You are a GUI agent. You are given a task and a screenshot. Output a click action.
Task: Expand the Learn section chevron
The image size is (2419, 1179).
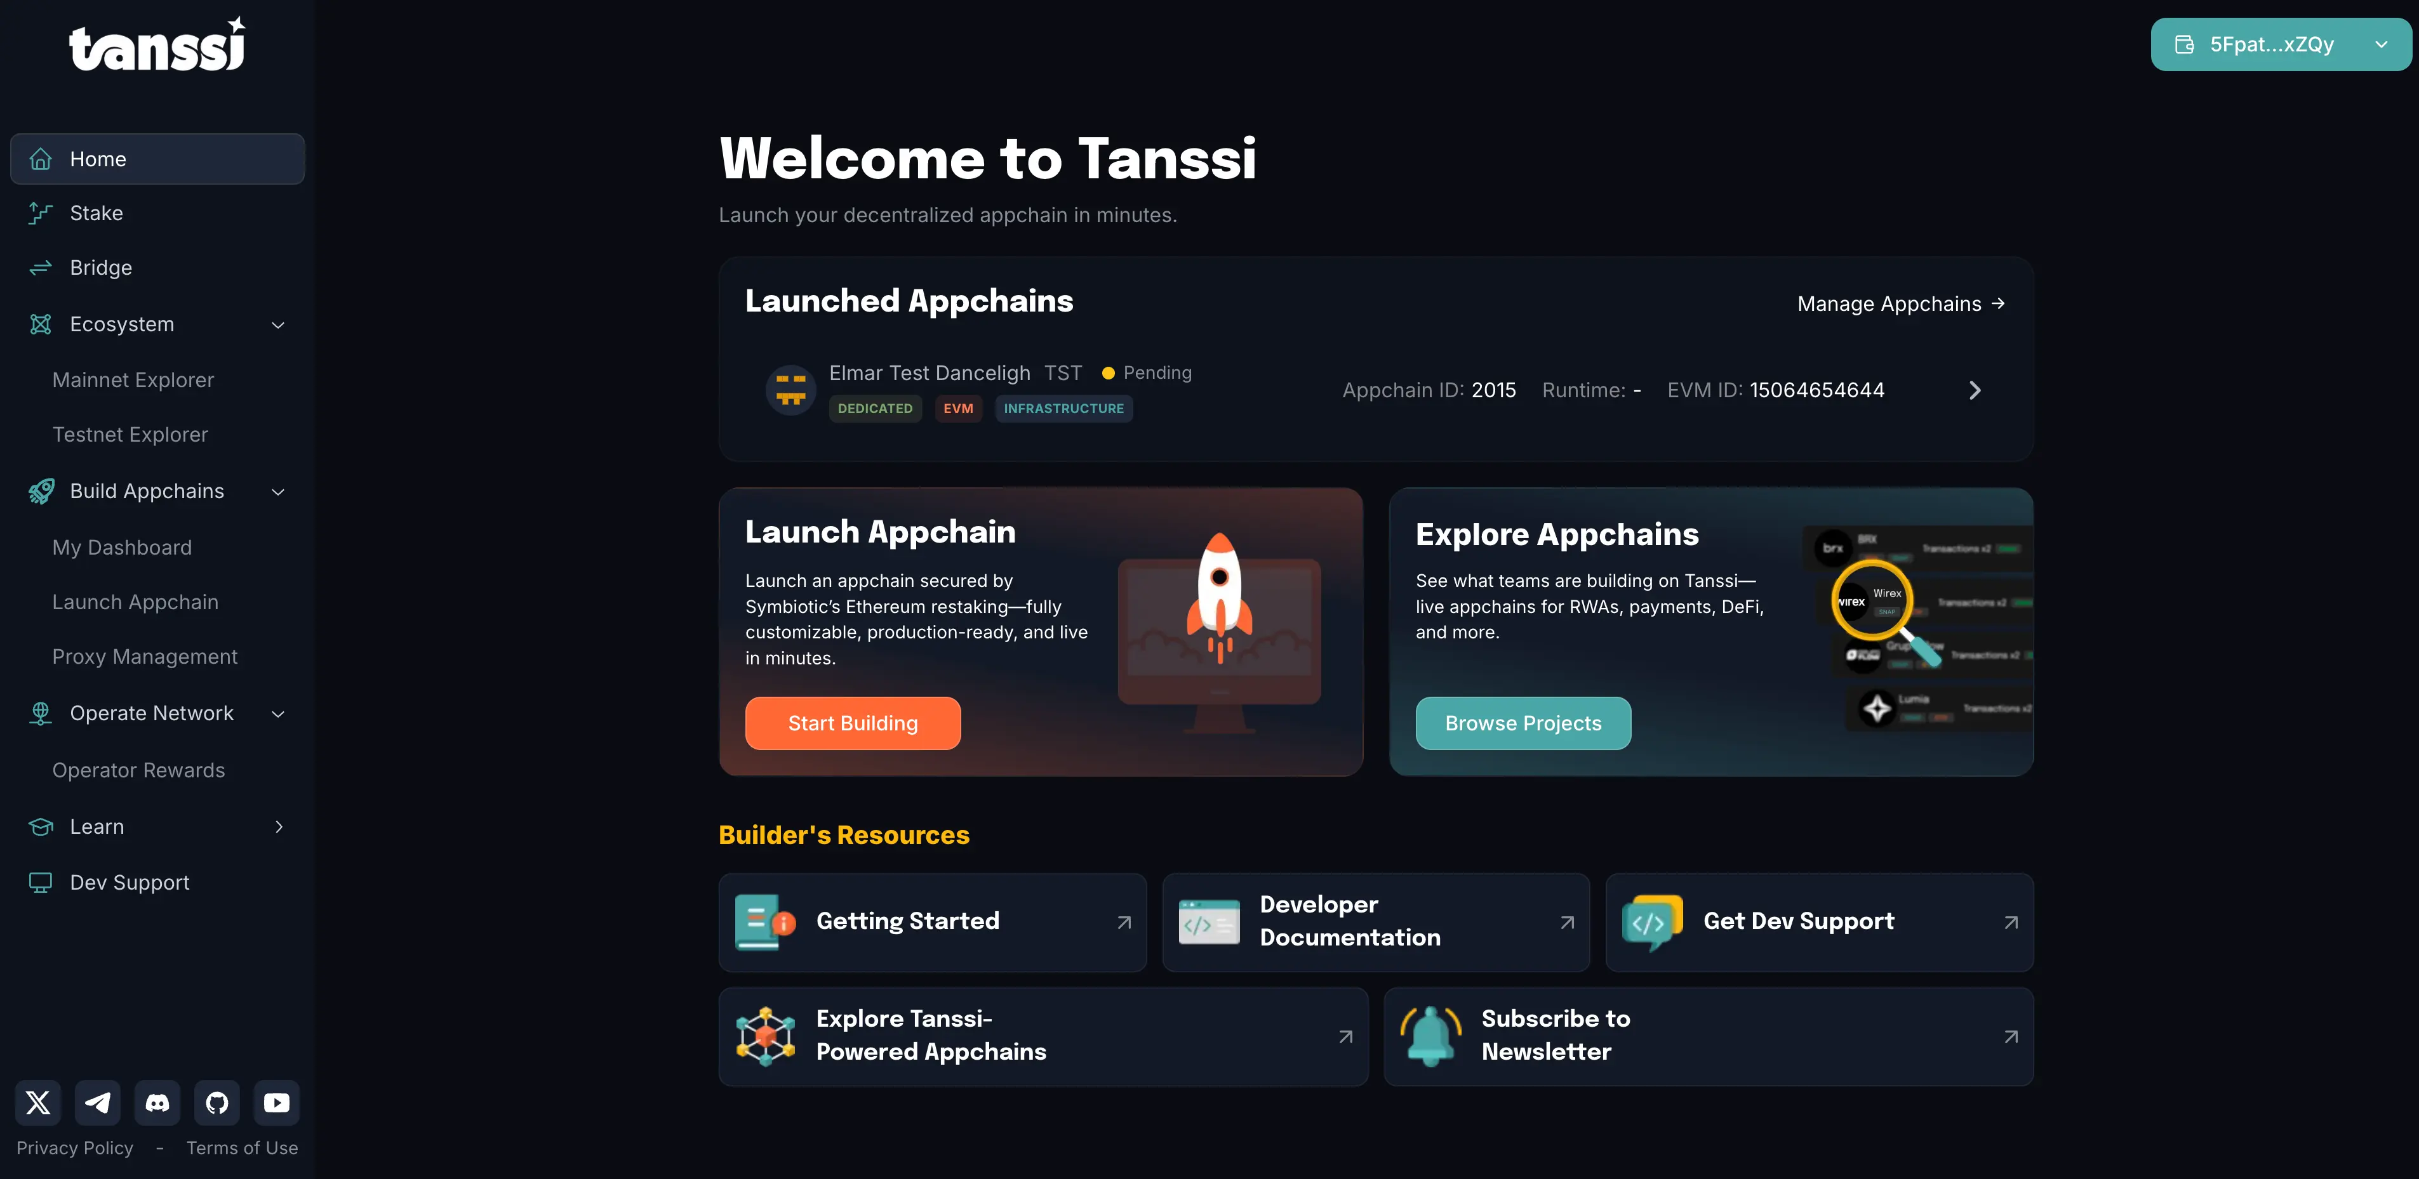(279, 827)
